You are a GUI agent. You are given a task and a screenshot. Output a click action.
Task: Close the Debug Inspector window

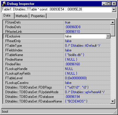click(x=114, y=4)
